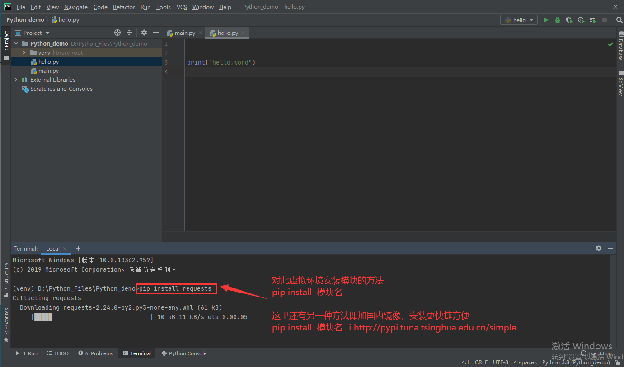
Task: Open the 6: Problems tool window tab
Action: pyautogui.click(x=95, y=353)
